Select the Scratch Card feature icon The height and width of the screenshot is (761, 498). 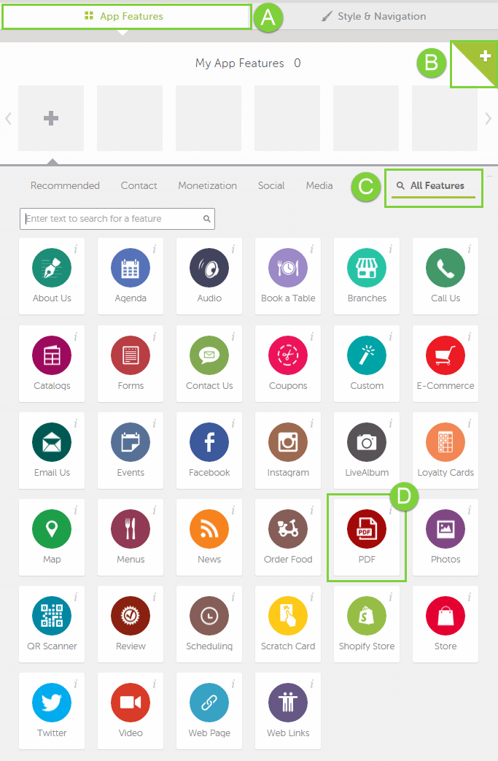coord(288,615)
